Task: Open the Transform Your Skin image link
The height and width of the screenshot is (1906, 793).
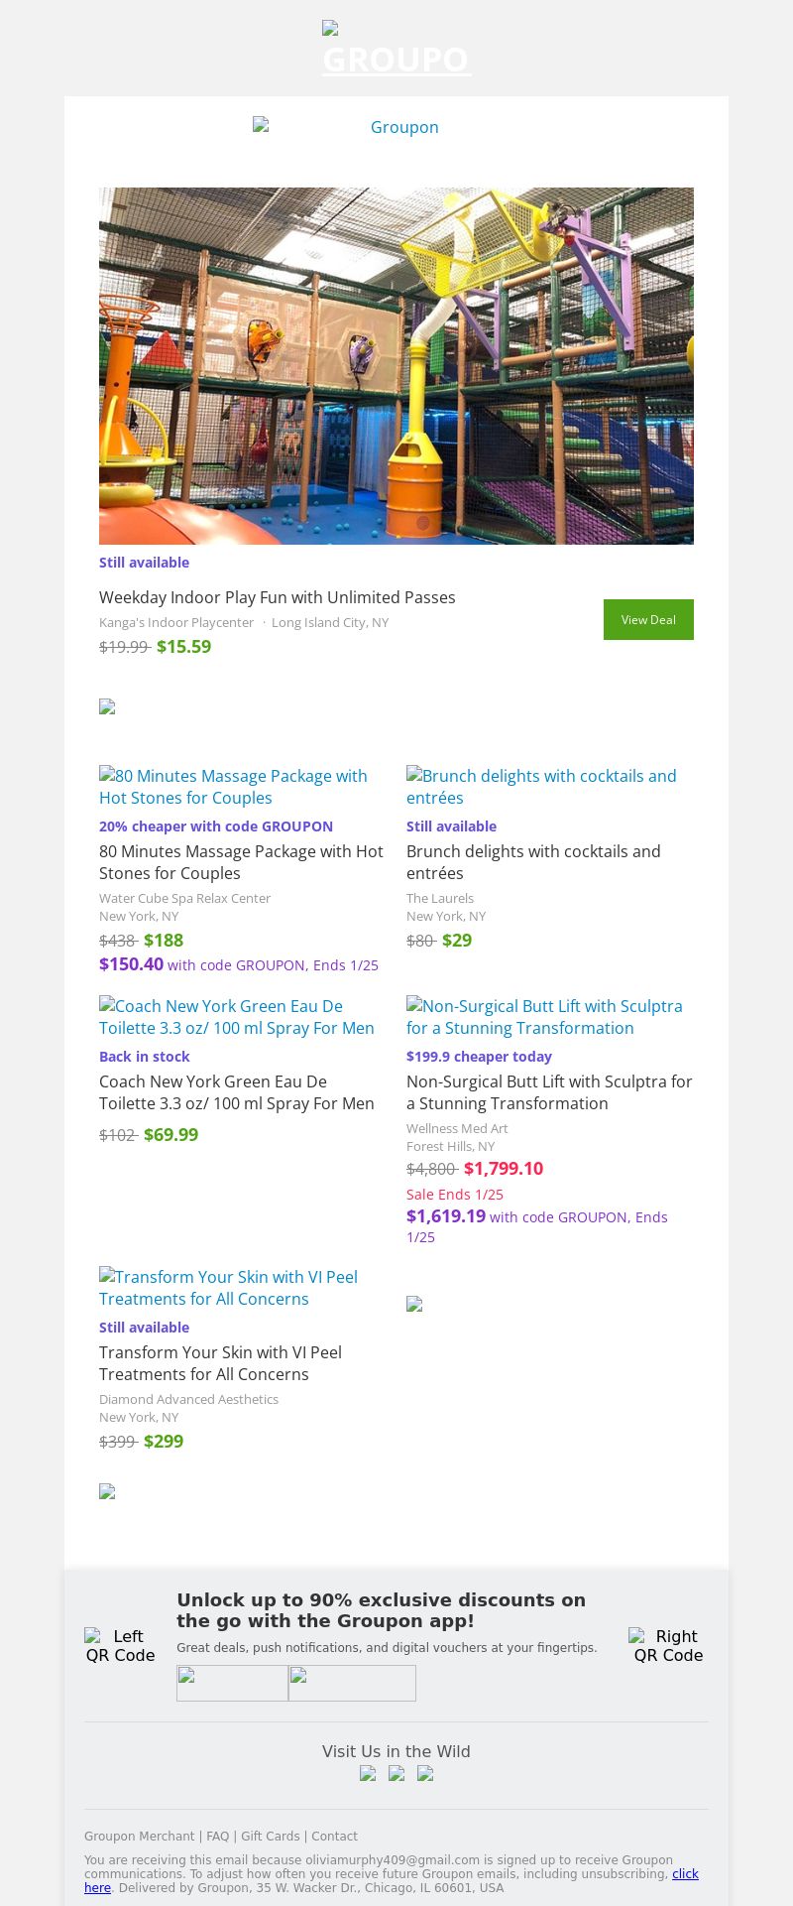Action: (x=228, y=1288)
